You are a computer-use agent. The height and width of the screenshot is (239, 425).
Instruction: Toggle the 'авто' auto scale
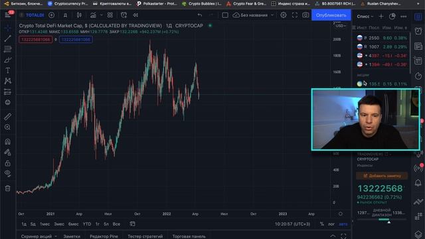[343, 224]
